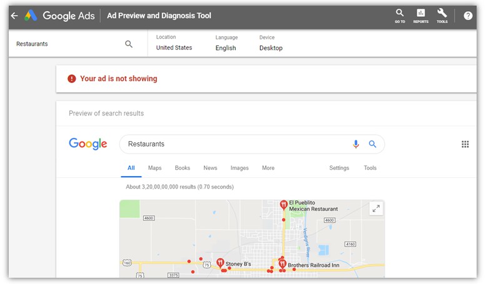The width and height of the screenshot is (486, 284).
Task: Open the Google apps grid icon
Action: 465,144
